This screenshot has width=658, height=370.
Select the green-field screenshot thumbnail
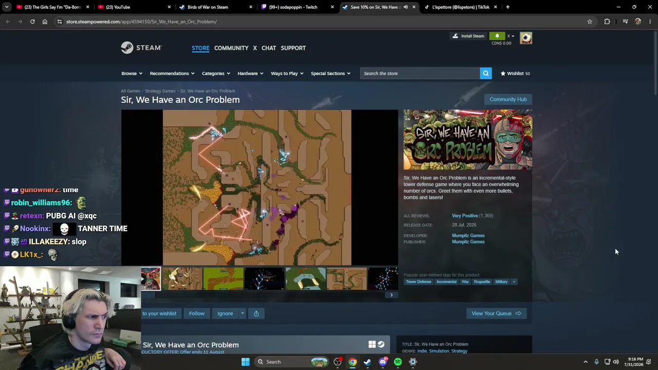[223, 279]
